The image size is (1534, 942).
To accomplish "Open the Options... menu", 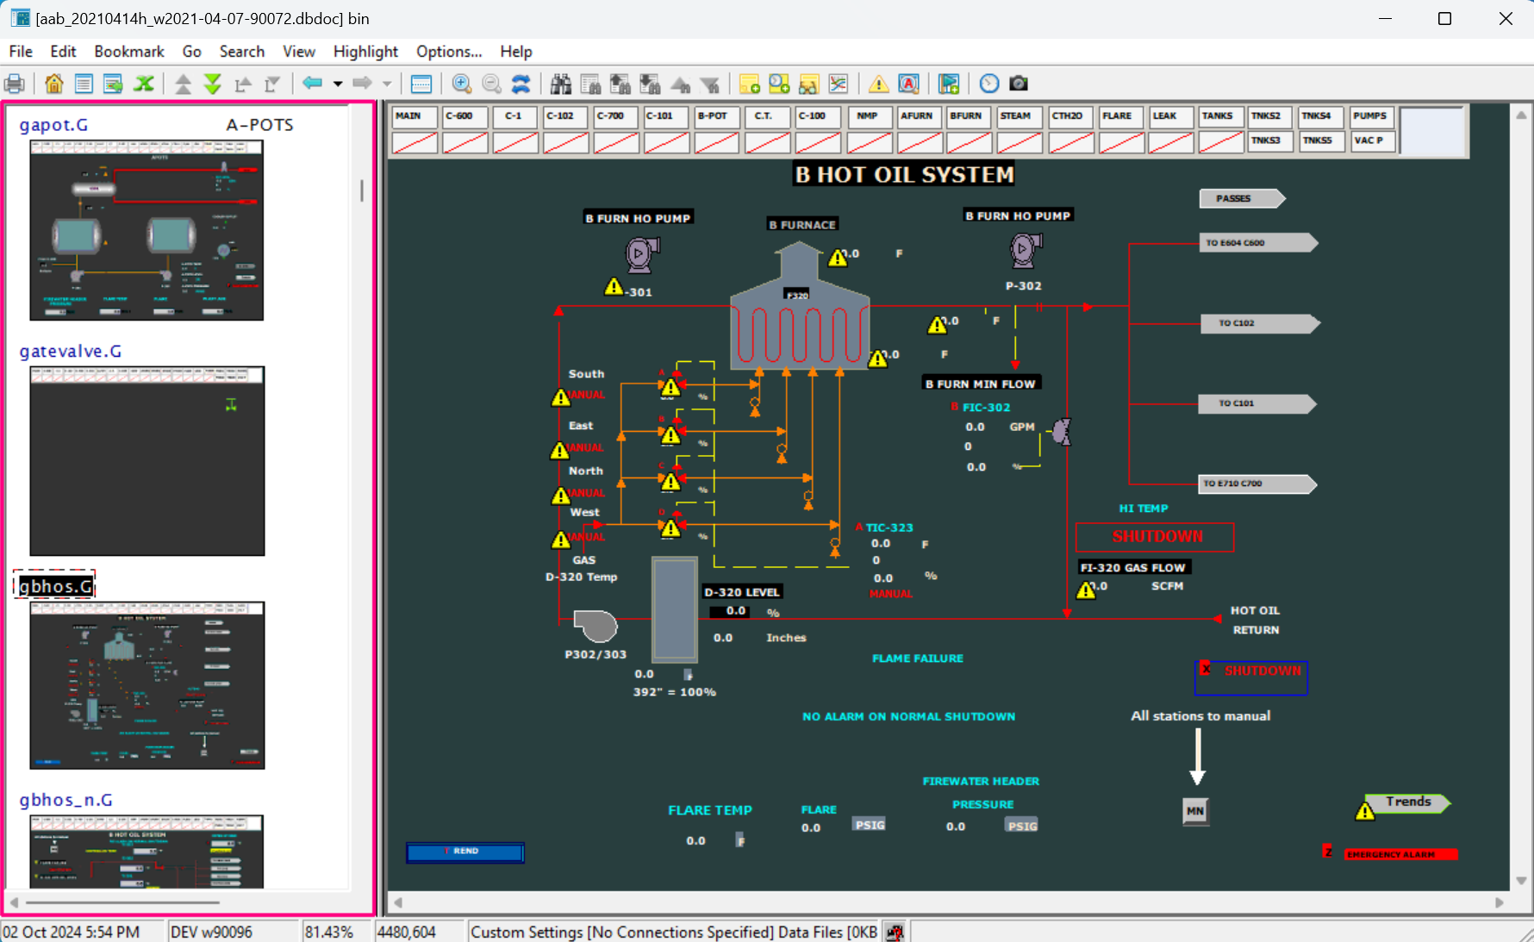I will 449,52.
